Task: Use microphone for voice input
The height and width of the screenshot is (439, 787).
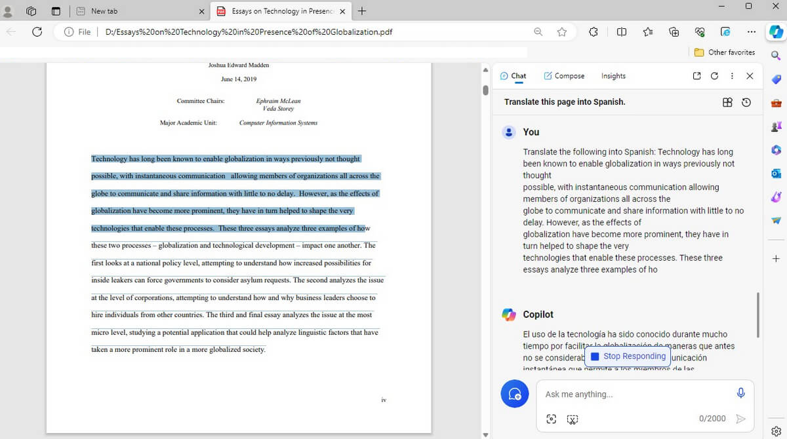Action: pos(740,393)
